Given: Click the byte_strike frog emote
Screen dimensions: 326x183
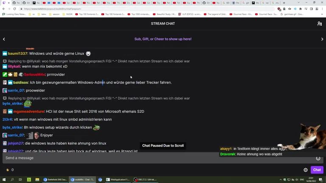Looking at the screenshot, I should pyautogui.click(x=28, y=103).
